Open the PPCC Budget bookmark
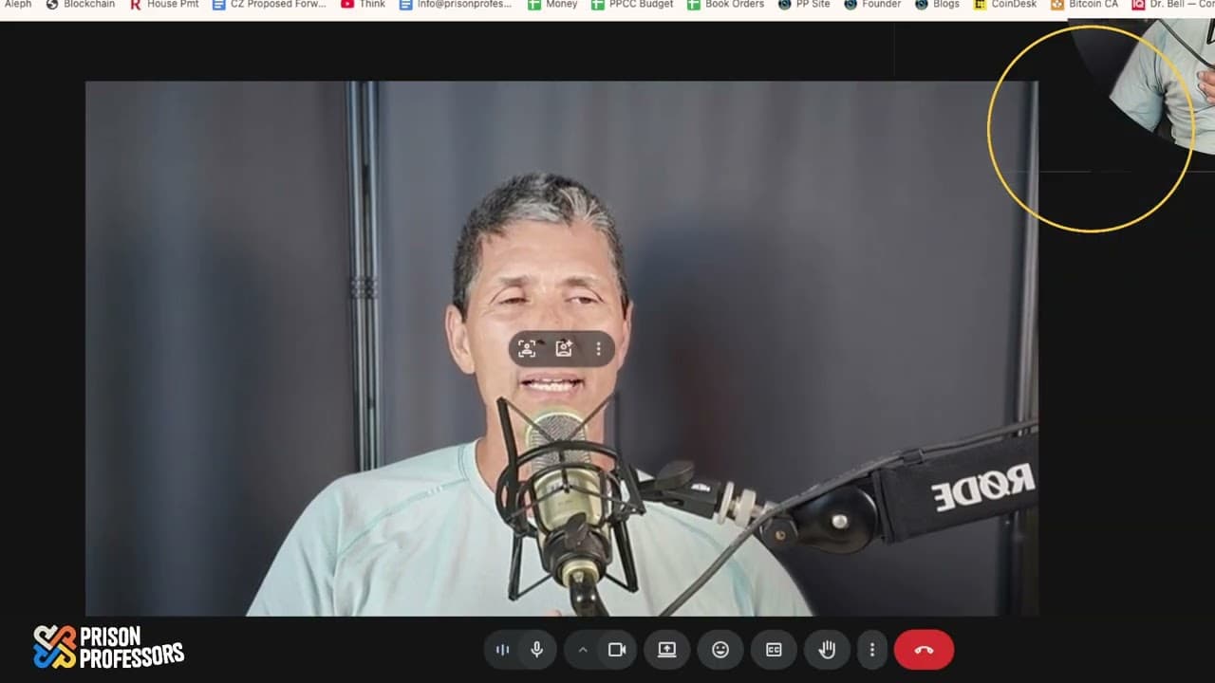1215x683 pixels. pyautogui.click(x=632, y=5)
